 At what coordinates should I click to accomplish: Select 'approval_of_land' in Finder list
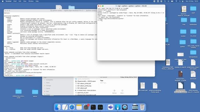pos(83,93)
